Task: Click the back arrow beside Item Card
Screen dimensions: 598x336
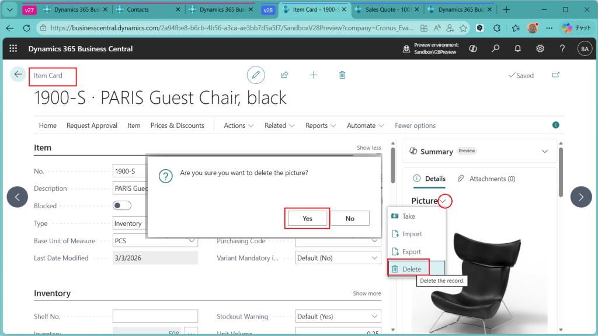Action: 18,74
